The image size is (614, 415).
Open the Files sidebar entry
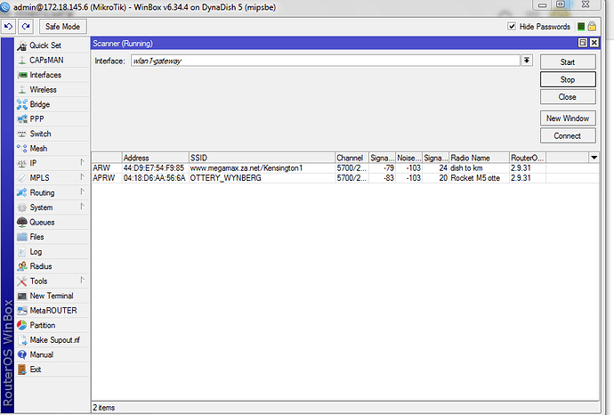pos(36,237)
